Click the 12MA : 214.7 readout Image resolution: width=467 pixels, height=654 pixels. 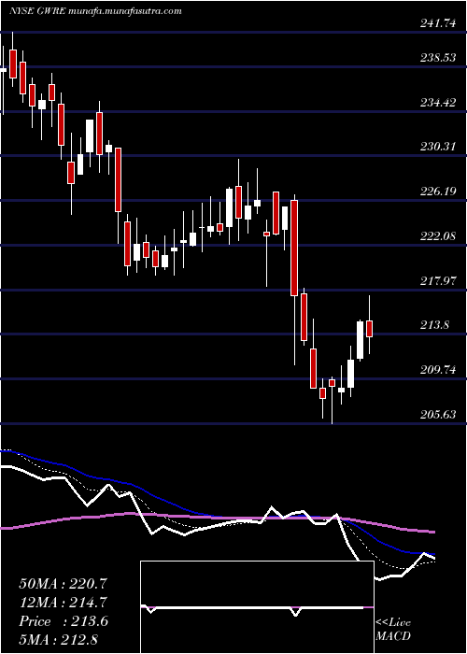[x=63, y=603]
